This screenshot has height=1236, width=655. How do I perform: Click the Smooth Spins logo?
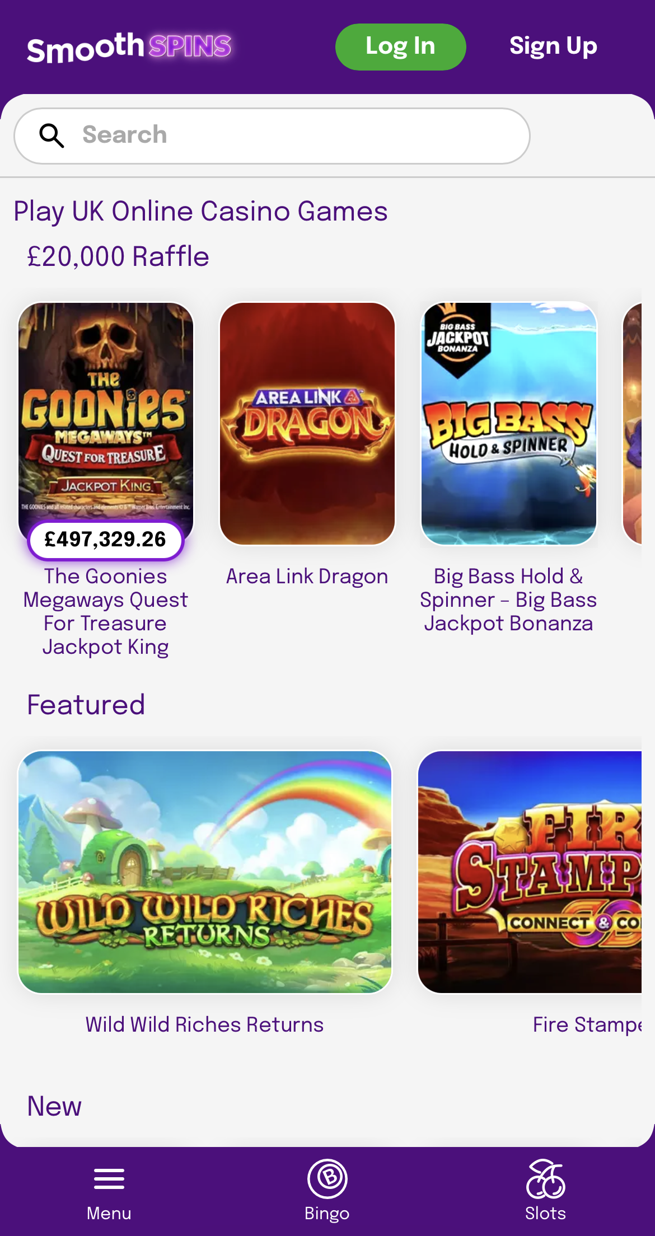coord(129,47)
